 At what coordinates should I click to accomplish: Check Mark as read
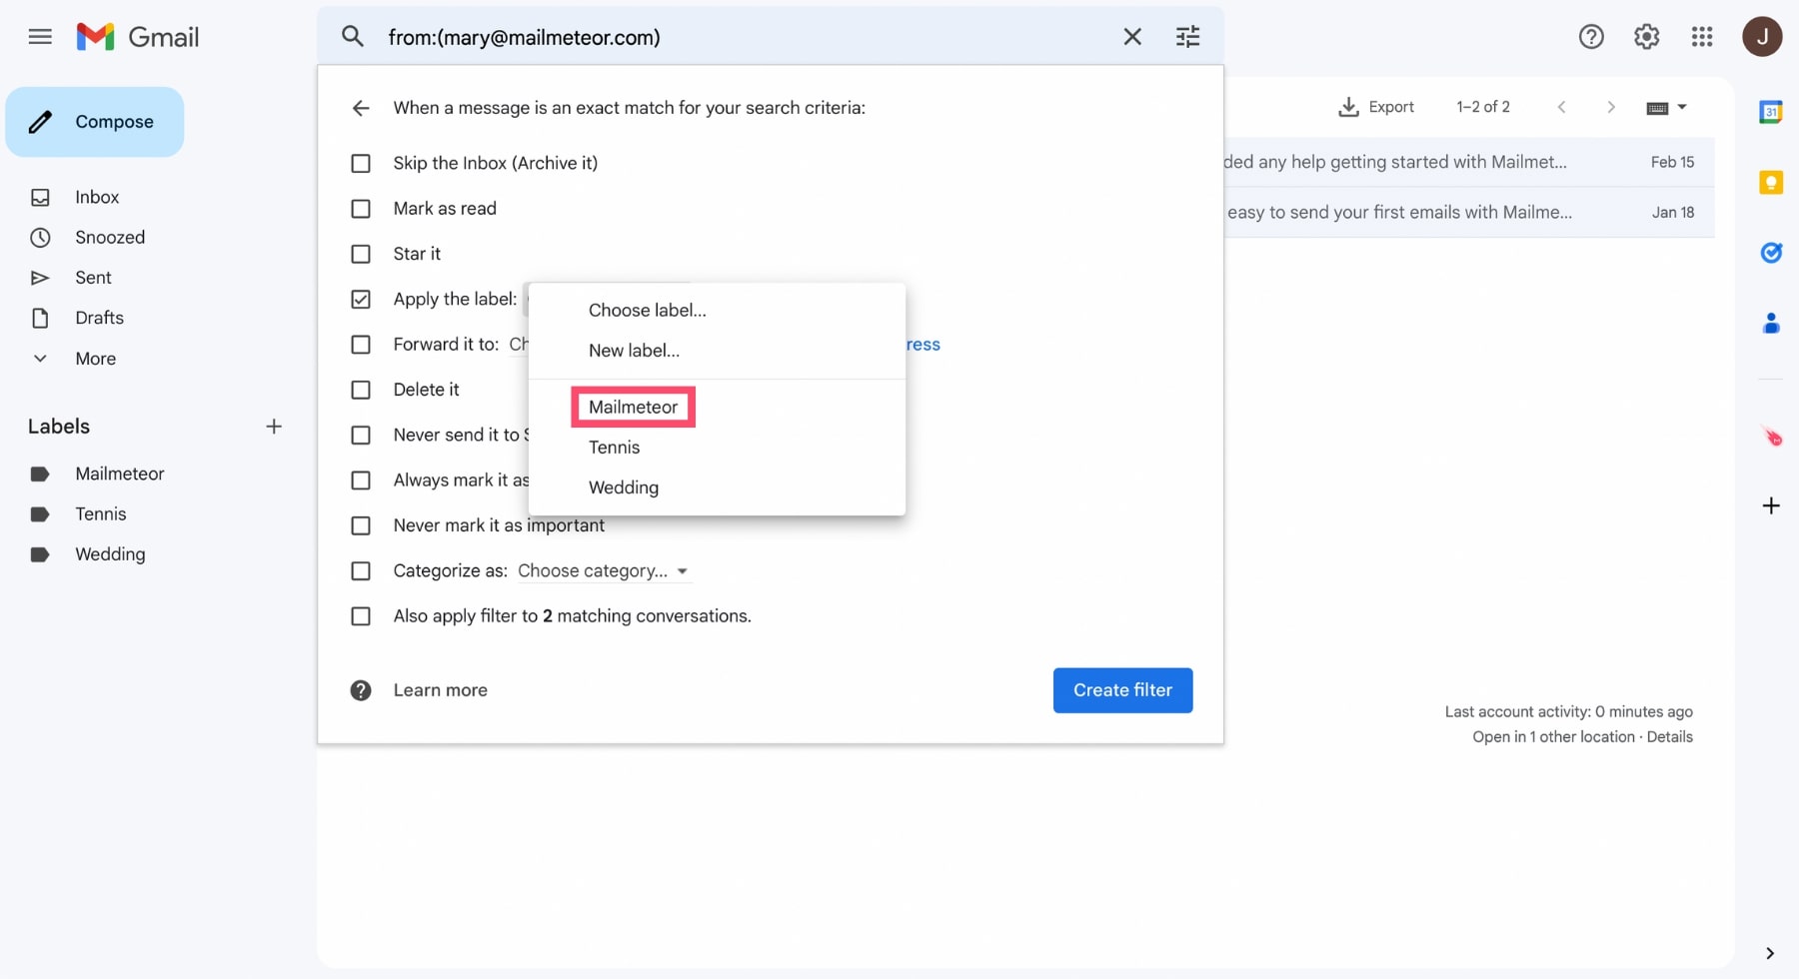pyautogui.click(x=361, y=209)
